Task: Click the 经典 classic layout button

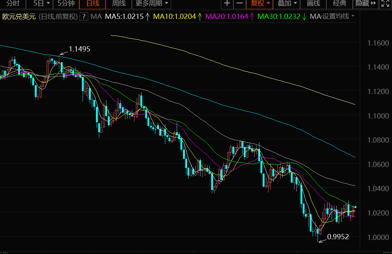Action: tap(340, 3)
